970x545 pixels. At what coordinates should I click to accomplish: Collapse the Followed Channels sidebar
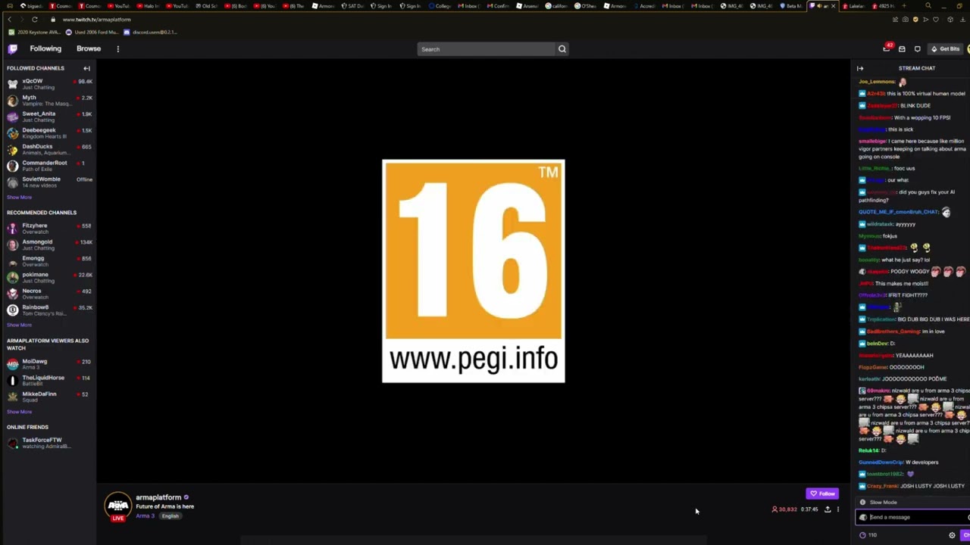(86, 68)
